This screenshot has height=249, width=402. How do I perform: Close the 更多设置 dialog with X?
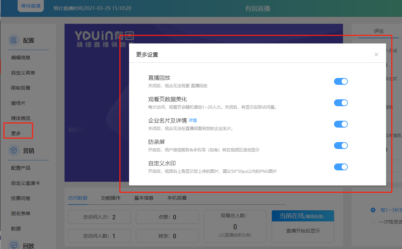tap(376, 54)
